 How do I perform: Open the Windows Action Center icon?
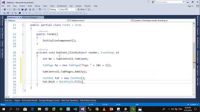(195, 109)
